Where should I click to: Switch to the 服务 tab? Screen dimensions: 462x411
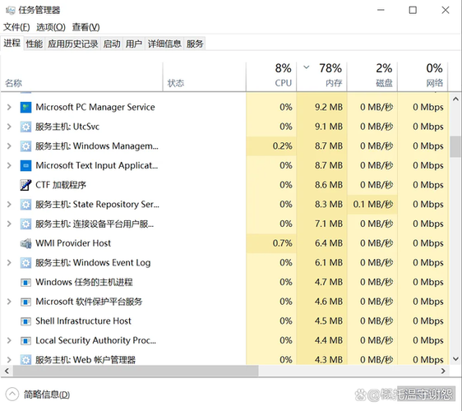pos(195,44)
